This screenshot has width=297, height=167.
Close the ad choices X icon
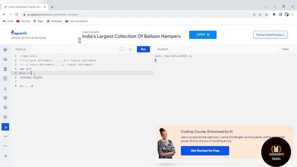(x=80, y=42)
